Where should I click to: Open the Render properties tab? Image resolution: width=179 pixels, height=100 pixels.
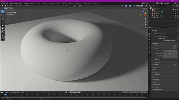pyautogui.click(x=149, y=34)
